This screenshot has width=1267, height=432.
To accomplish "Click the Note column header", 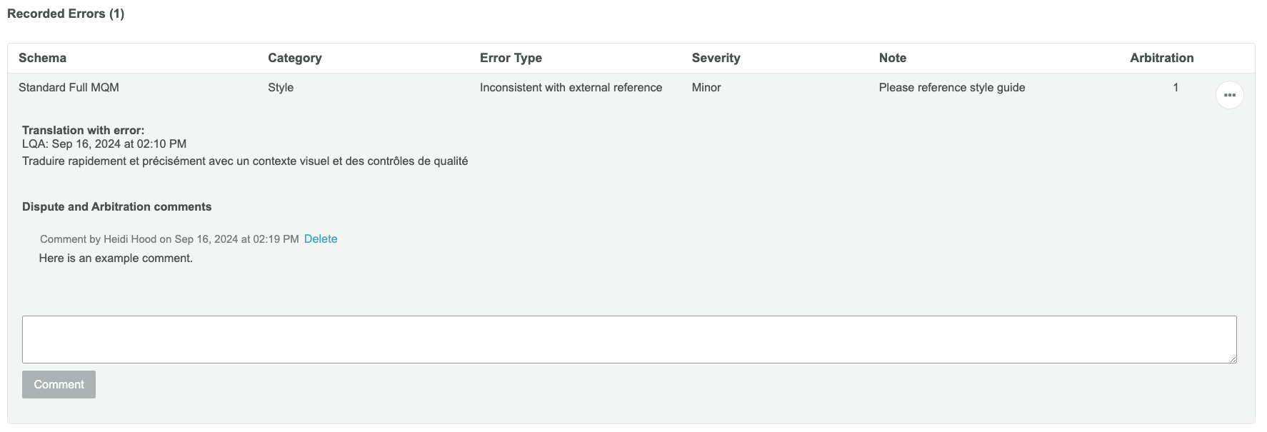I will pos(892,58).
